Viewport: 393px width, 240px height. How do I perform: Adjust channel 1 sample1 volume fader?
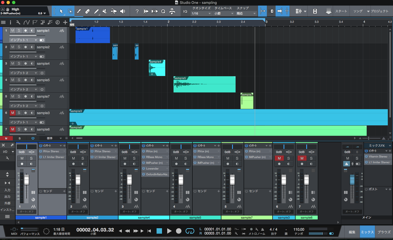point(27,180)
